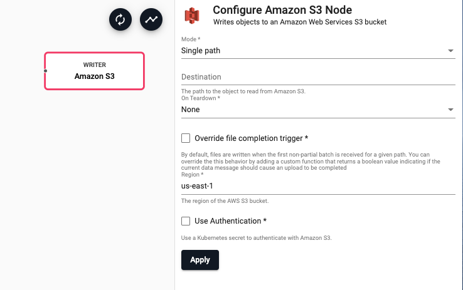Click the Configure Amazon S3 Node title
This screenshot has height=290, width=463.
[282, 10]
